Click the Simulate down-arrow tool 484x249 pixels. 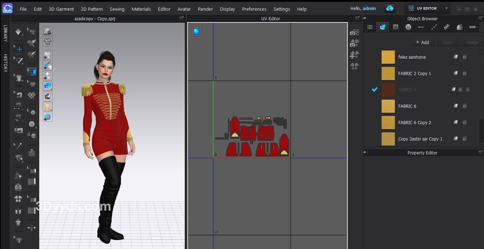coord(19,32)
